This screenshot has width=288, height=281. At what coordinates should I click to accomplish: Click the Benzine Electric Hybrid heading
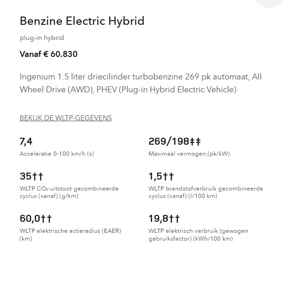coord(82,21)
